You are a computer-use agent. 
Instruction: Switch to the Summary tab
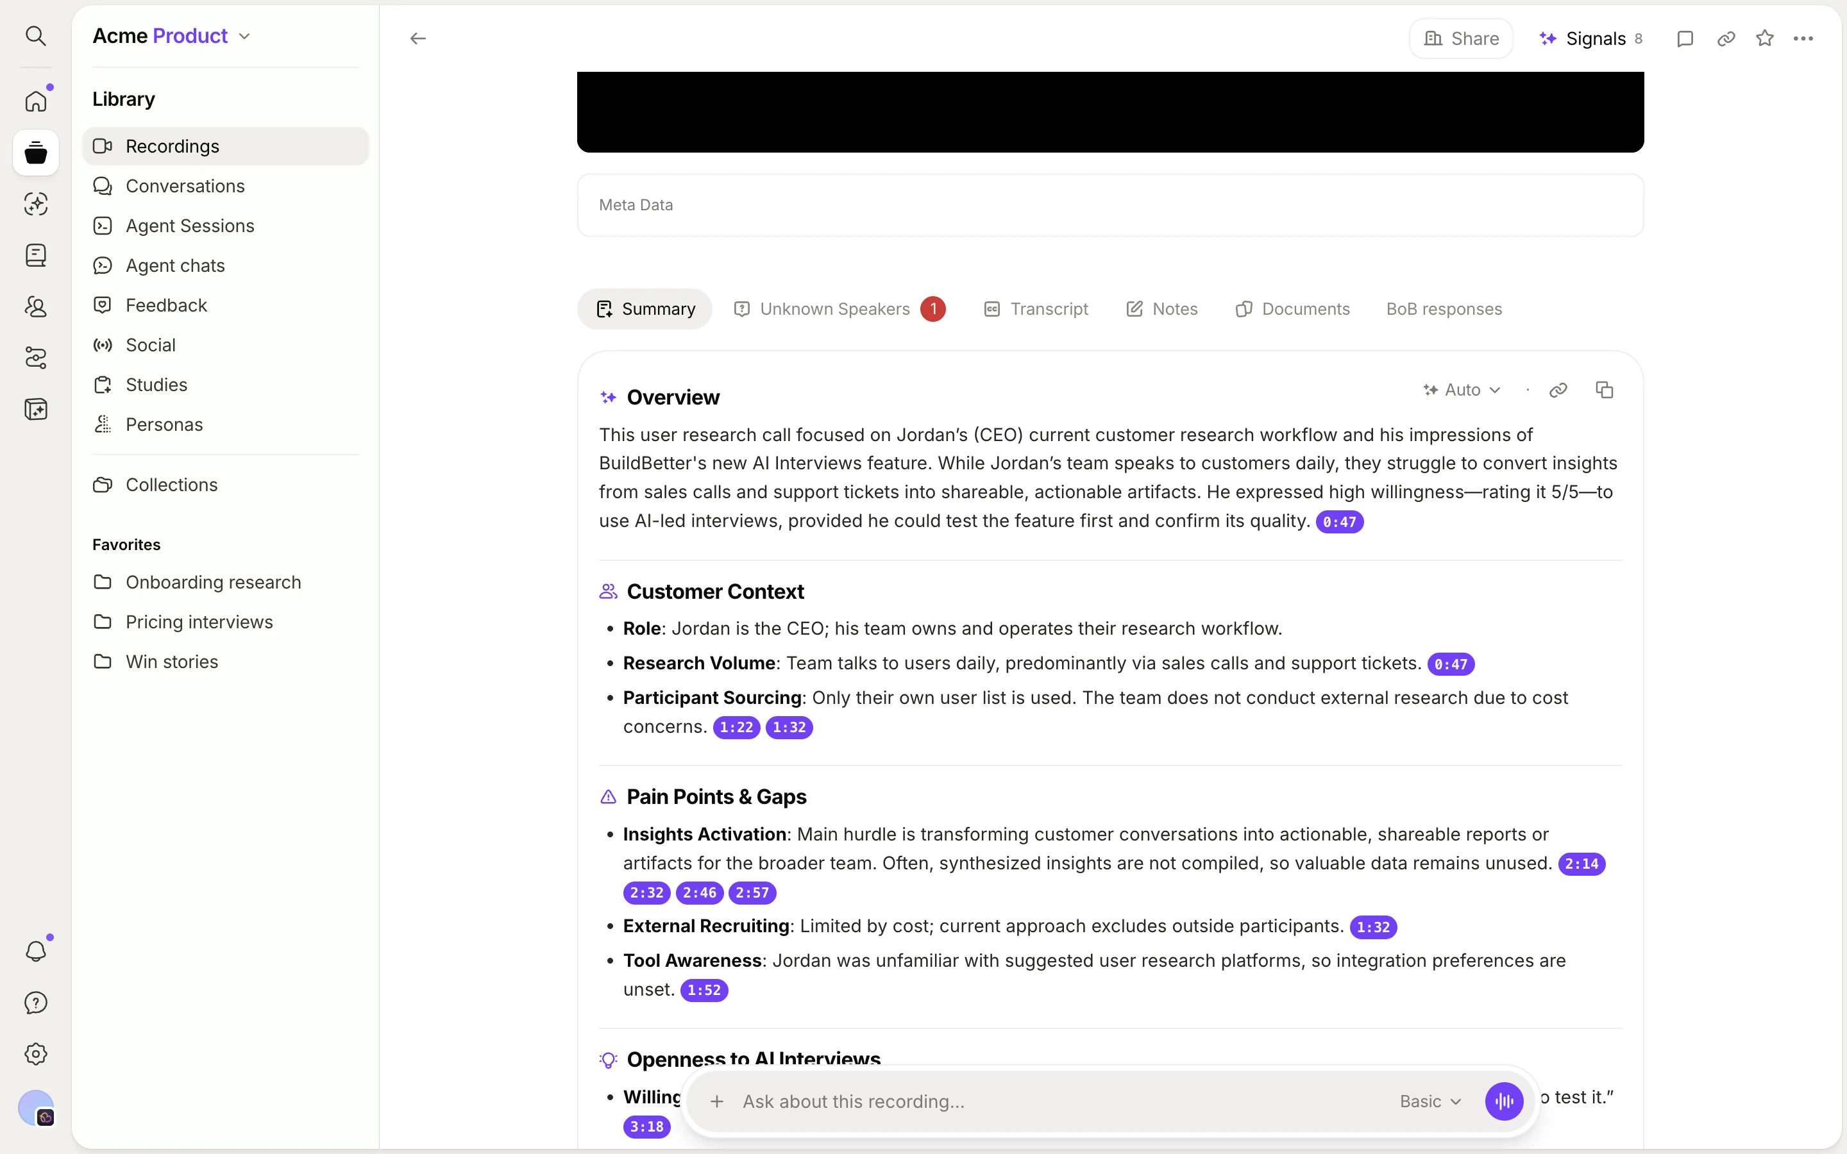coord(645,309)
